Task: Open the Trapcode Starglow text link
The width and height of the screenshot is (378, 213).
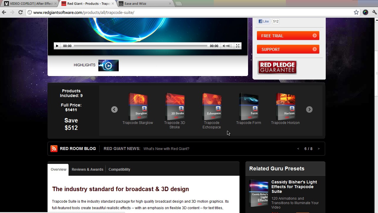Action: [138, 123]
